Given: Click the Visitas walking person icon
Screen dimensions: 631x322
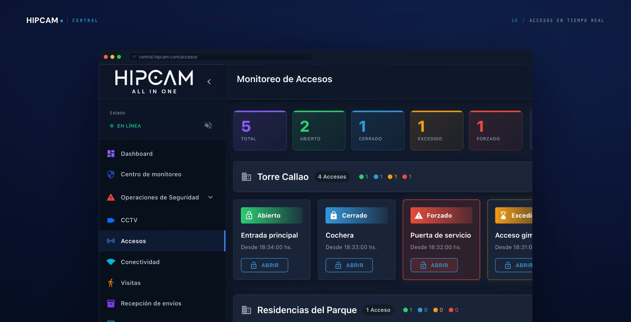Looking at the screenshot, I should click(111, 283).
